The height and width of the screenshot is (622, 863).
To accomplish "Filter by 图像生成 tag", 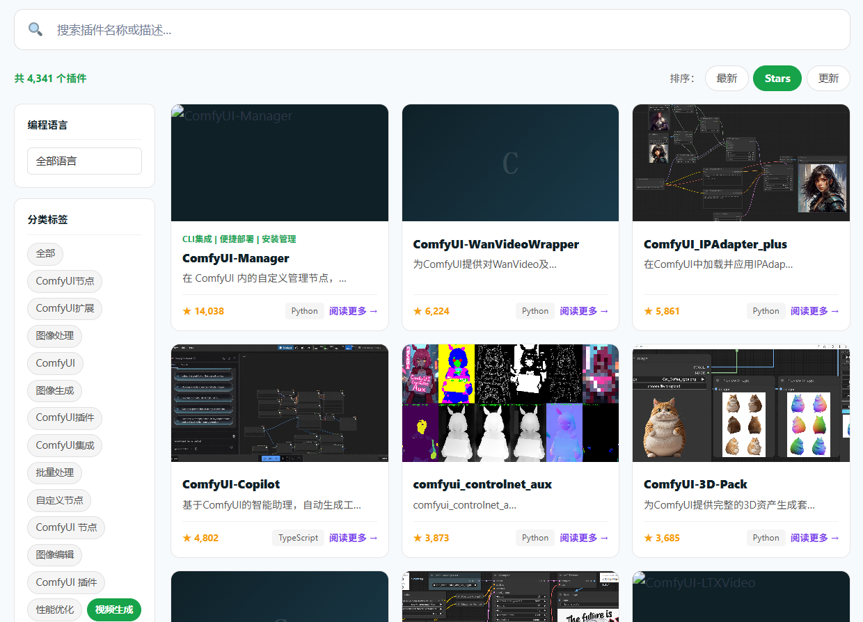I will click(x=55, y=391).
